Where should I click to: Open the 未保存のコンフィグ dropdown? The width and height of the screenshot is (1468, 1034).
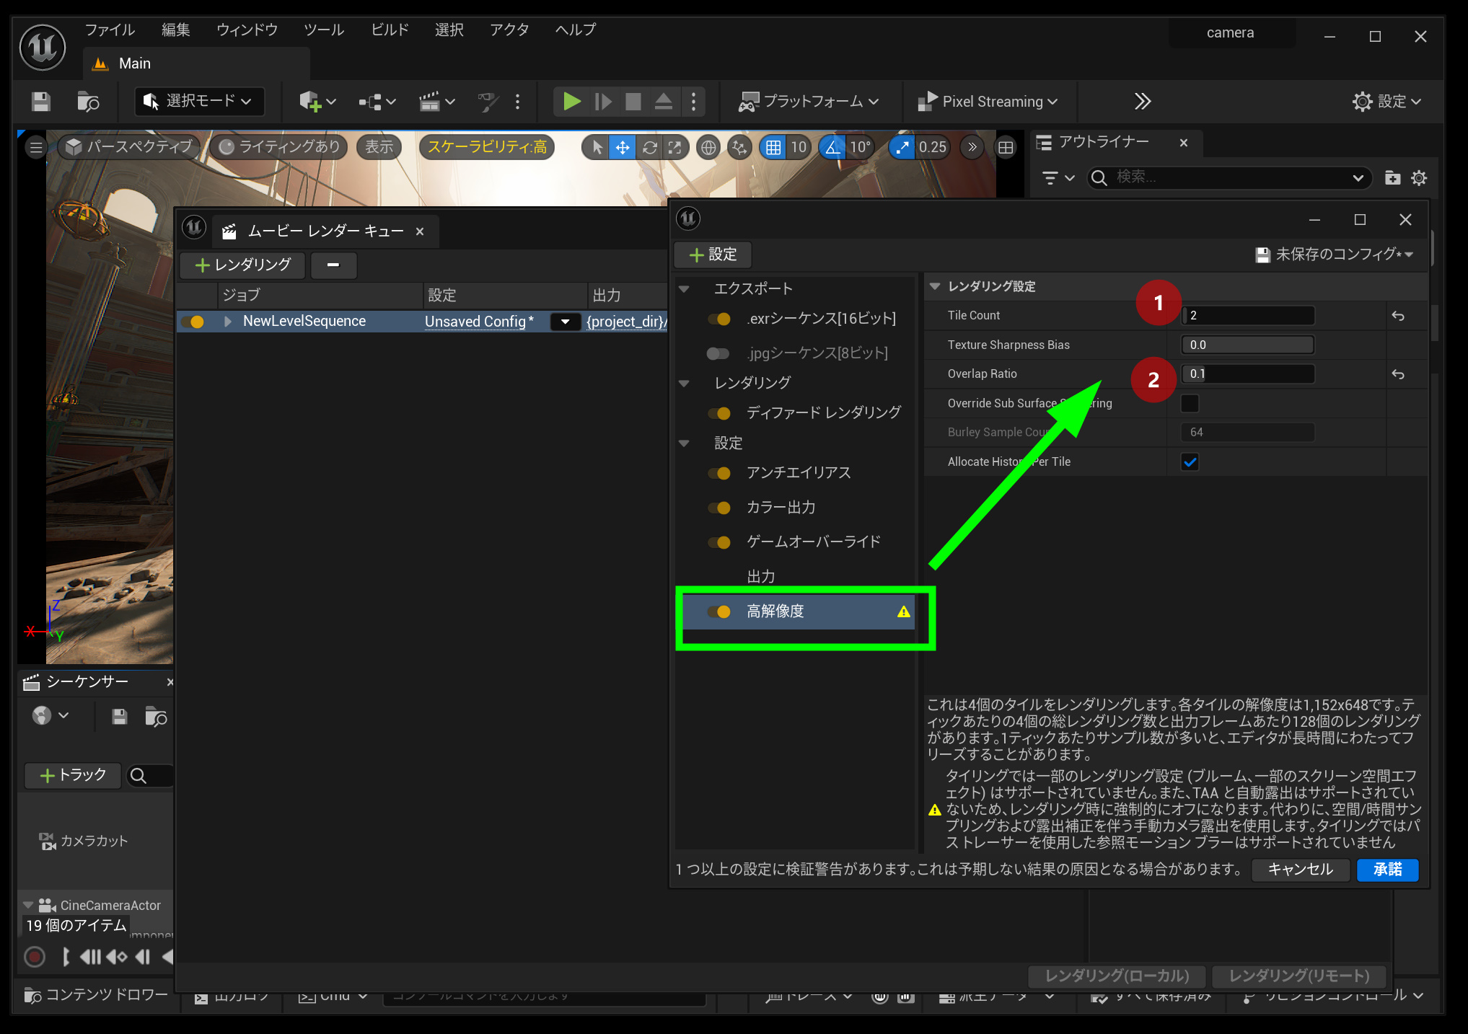(1335, 255)
